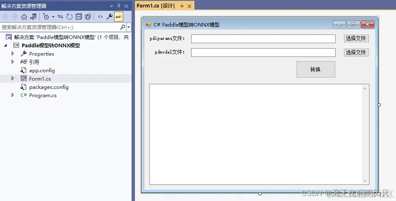The height and width of the screenshot is (201, 396).
Task: Select the pdmodel文件 label
Action: [x=170, y=52]
